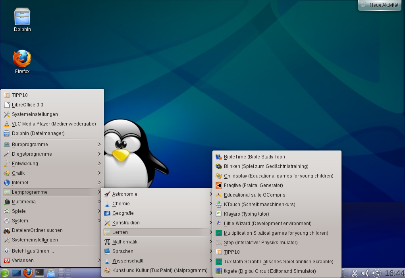Open the scissors clipboard icon in system tray

coord(355,273)
